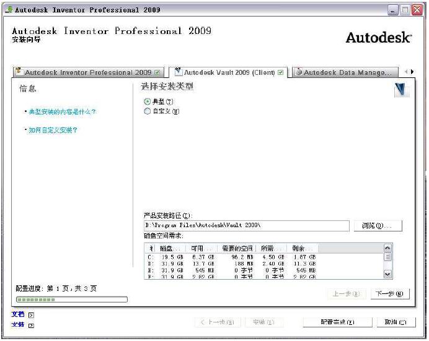Select the 典型 (Typical) radio button
Viewport: 429px width, 341px height.
[x=147, y=101]
